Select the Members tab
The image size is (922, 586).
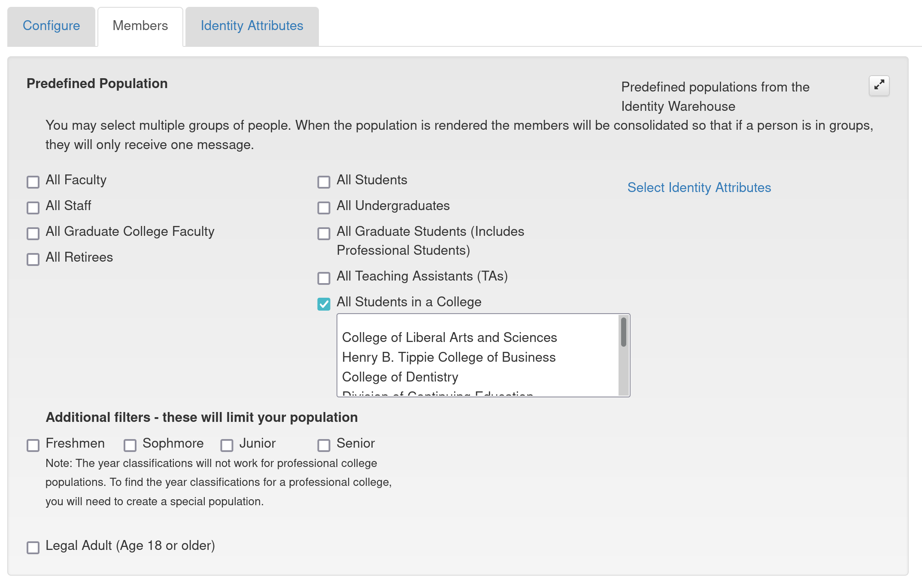tap(140, 26)
